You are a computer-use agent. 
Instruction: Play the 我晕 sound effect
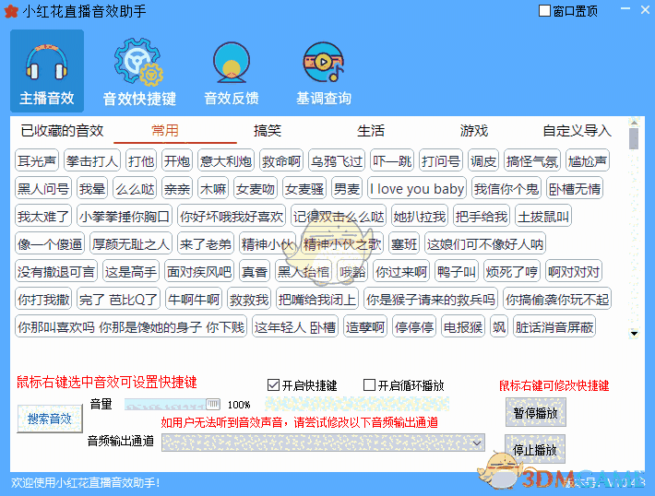coord(92,189)
